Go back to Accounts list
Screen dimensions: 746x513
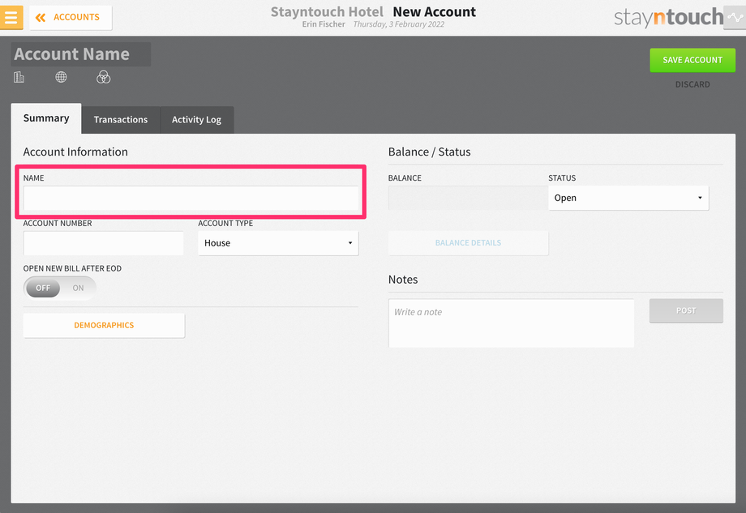tap(71, 18)
